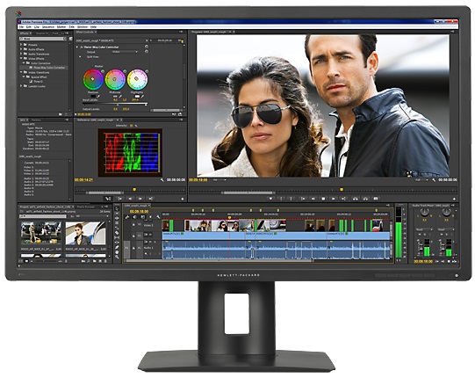475x378 pixels.
Task: Click the Shadows color wheel
Action: [x=93, y=79]
